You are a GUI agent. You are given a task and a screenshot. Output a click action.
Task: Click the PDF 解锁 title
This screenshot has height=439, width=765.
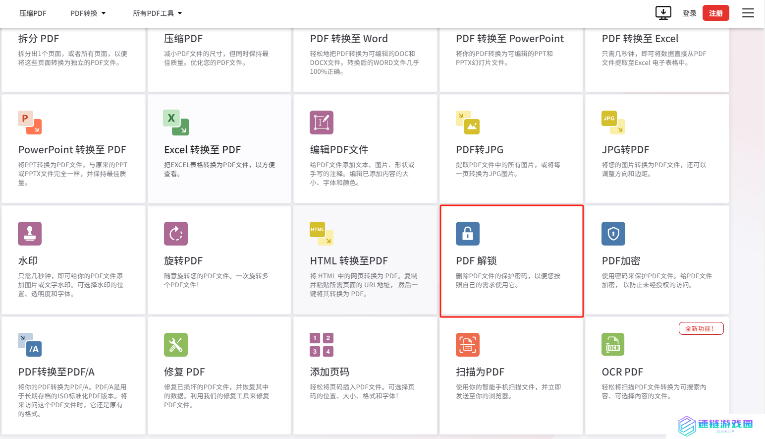(x=477, y=261)
